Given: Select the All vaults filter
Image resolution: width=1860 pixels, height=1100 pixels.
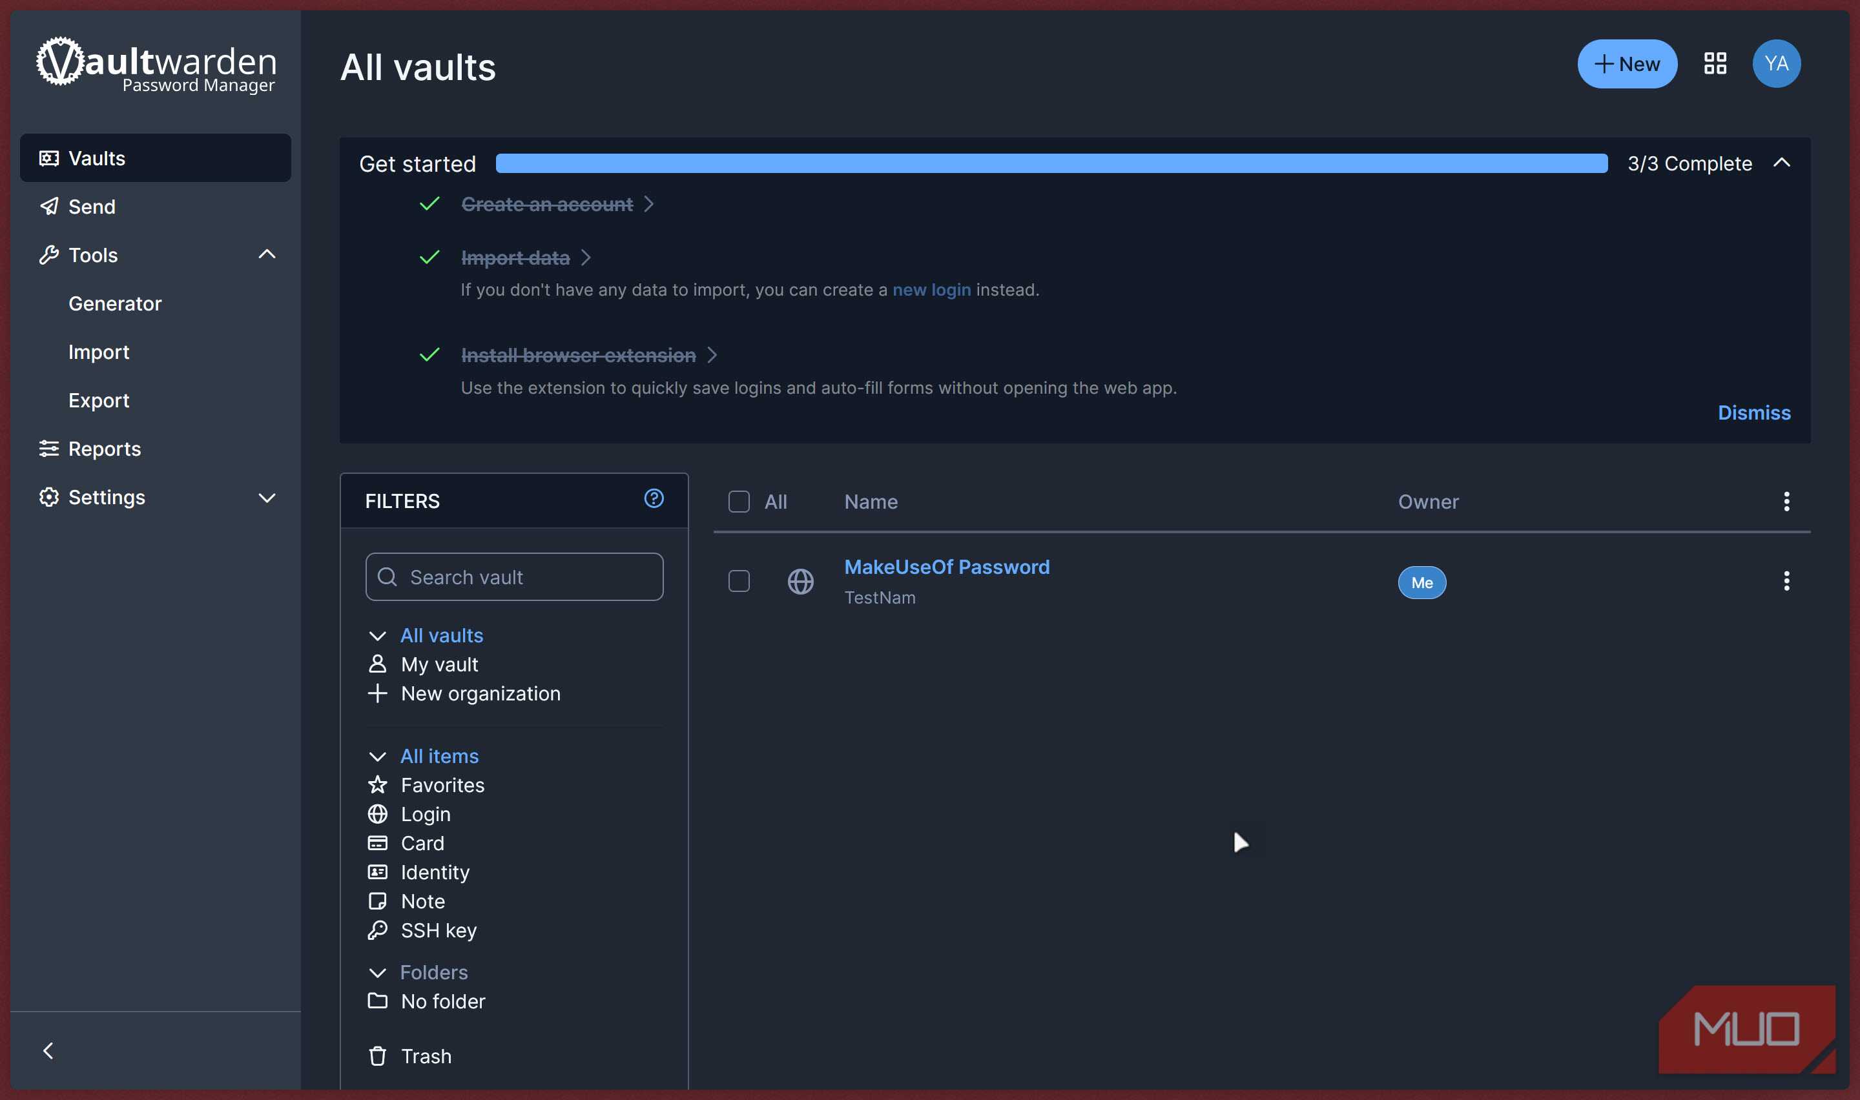Looking at the screenshot, I should (441, 636).
